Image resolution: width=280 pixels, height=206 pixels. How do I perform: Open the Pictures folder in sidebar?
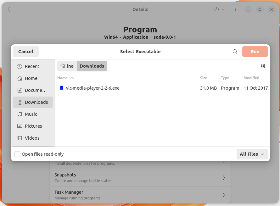point(33,126)
